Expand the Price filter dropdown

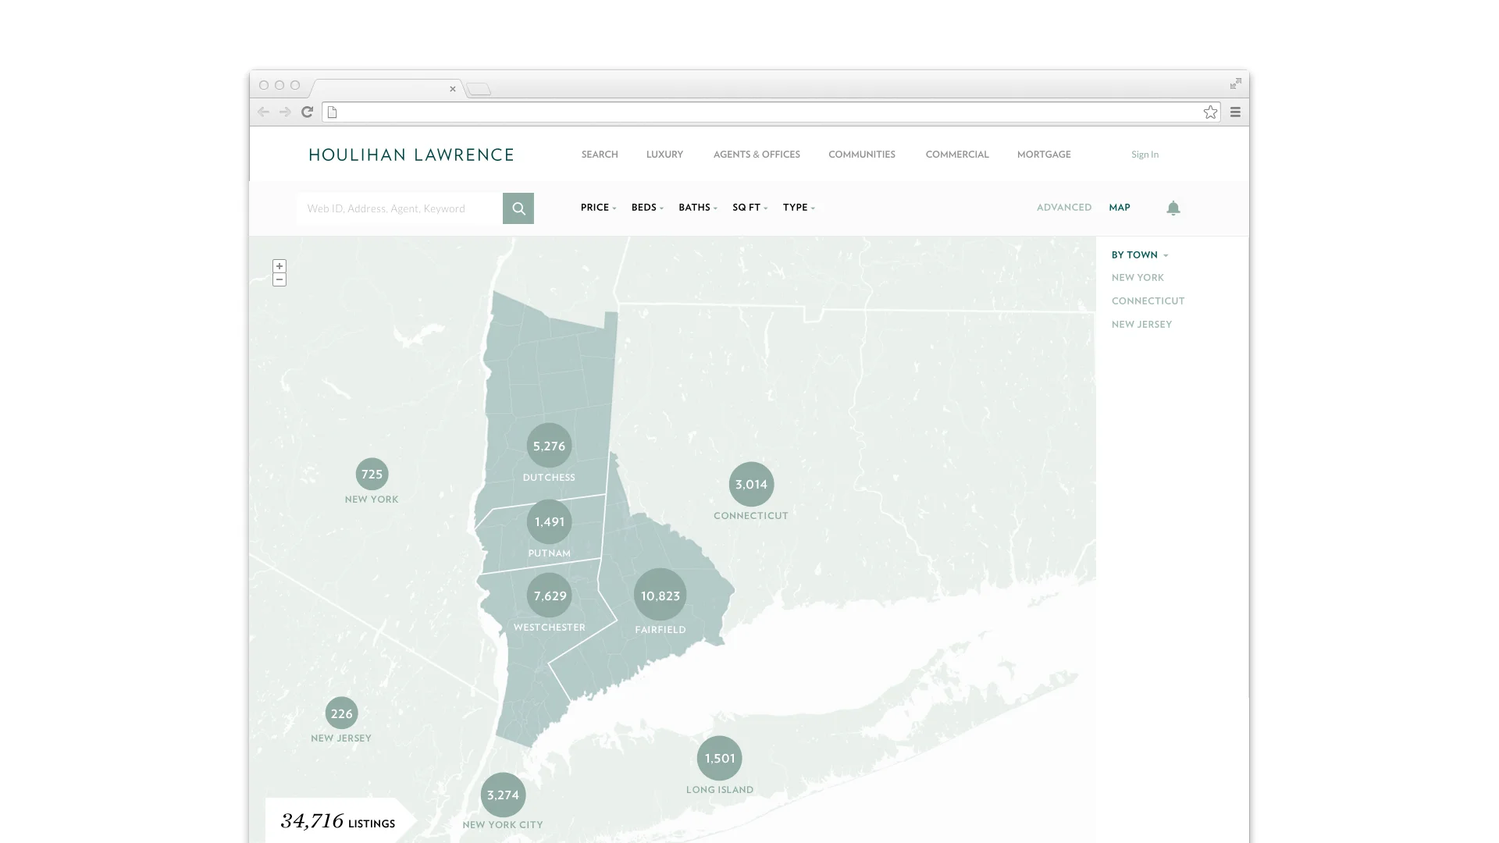[598, 208]
